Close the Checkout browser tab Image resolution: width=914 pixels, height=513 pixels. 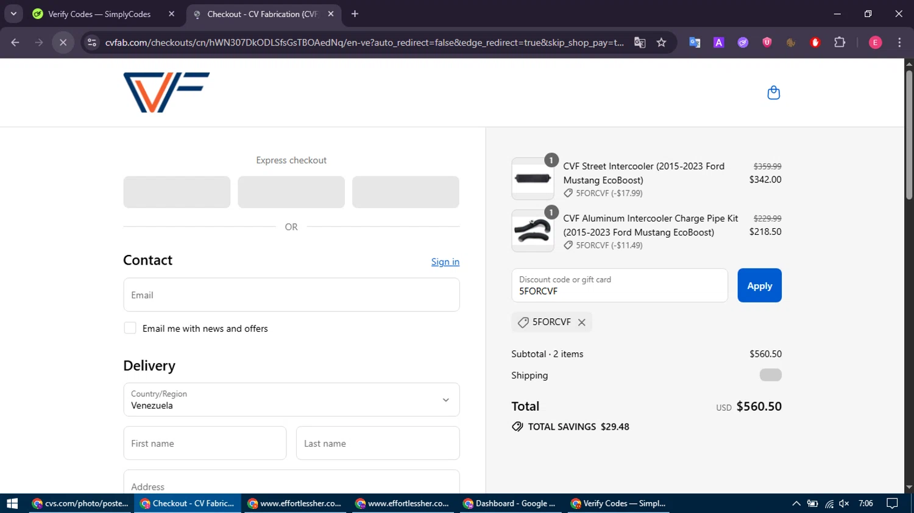tap(331, 14)
